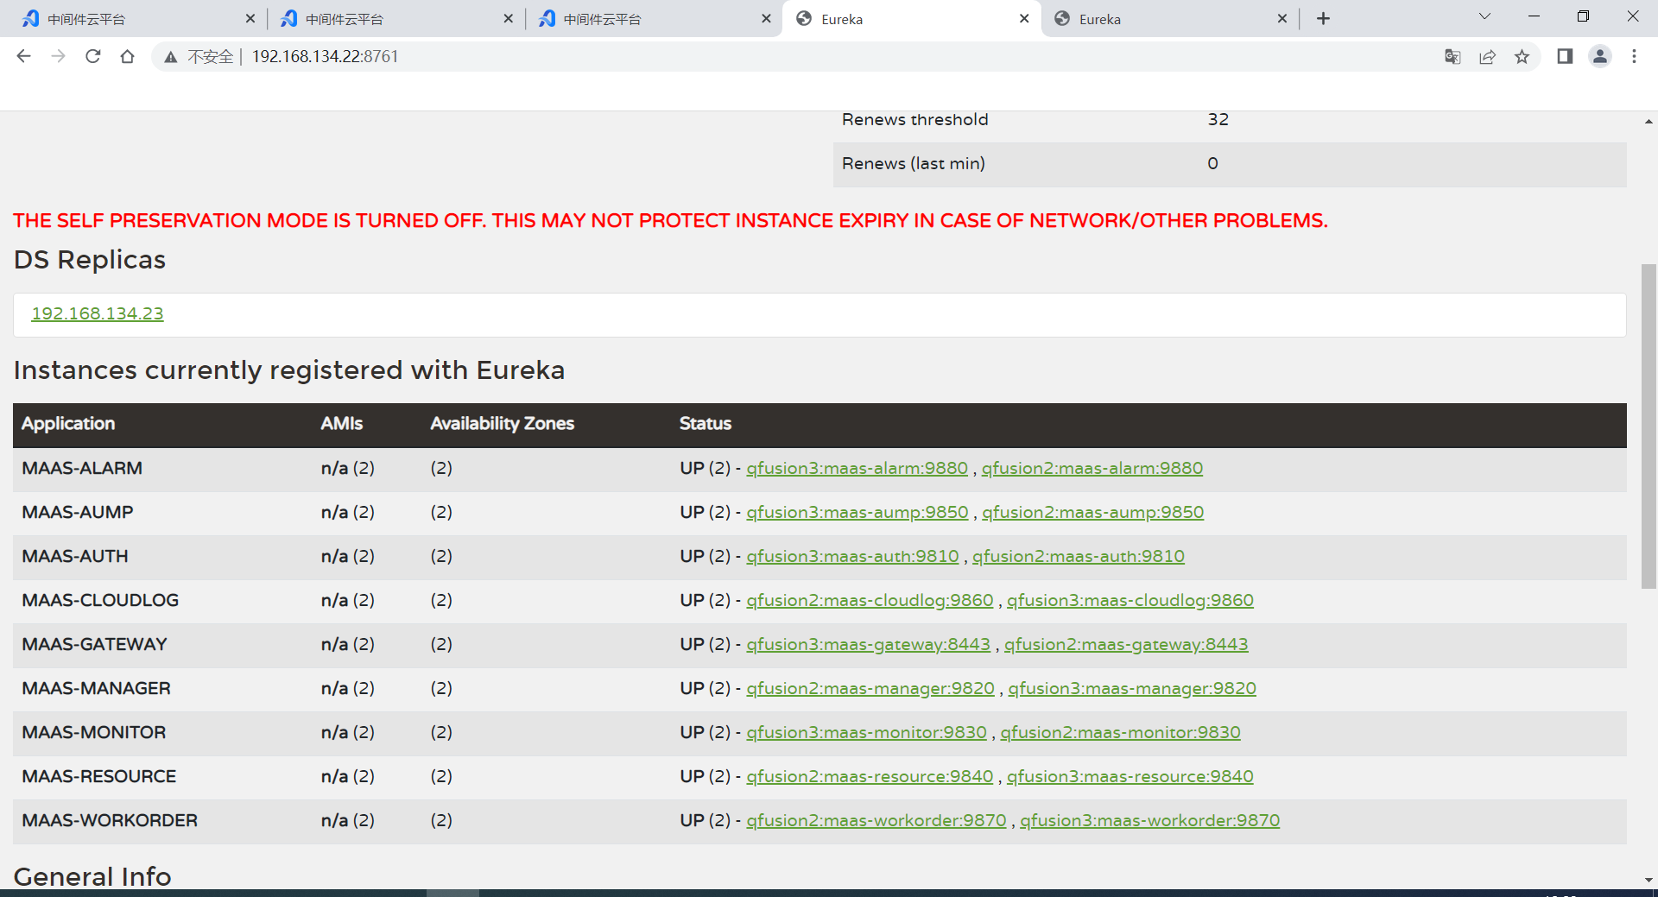The image size is (1658, 897).
Task: Click the red self preservation warning text
Action: click(x=670, y=220)
